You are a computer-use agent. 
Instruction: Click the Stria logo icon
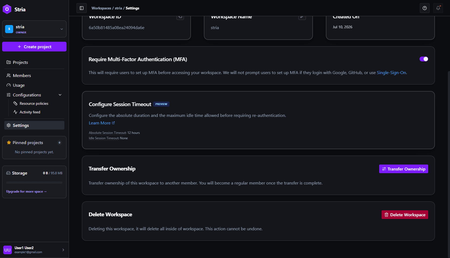pyautogui.click(x=7, y=9)
